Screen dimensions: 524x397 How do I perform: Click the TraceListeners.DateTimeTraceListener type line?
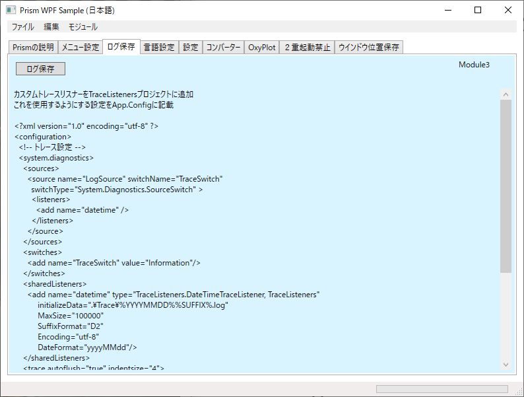[x=174, y=295]
